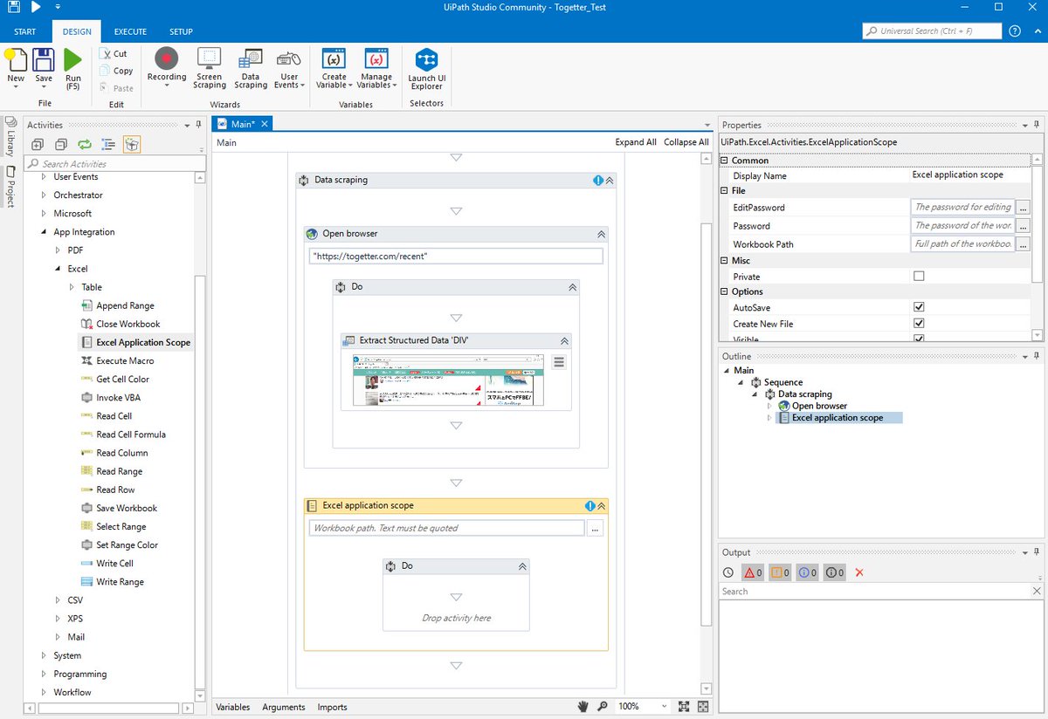Click Collapse All link
Screen dimensions: 1048x719
coord(686,142)
